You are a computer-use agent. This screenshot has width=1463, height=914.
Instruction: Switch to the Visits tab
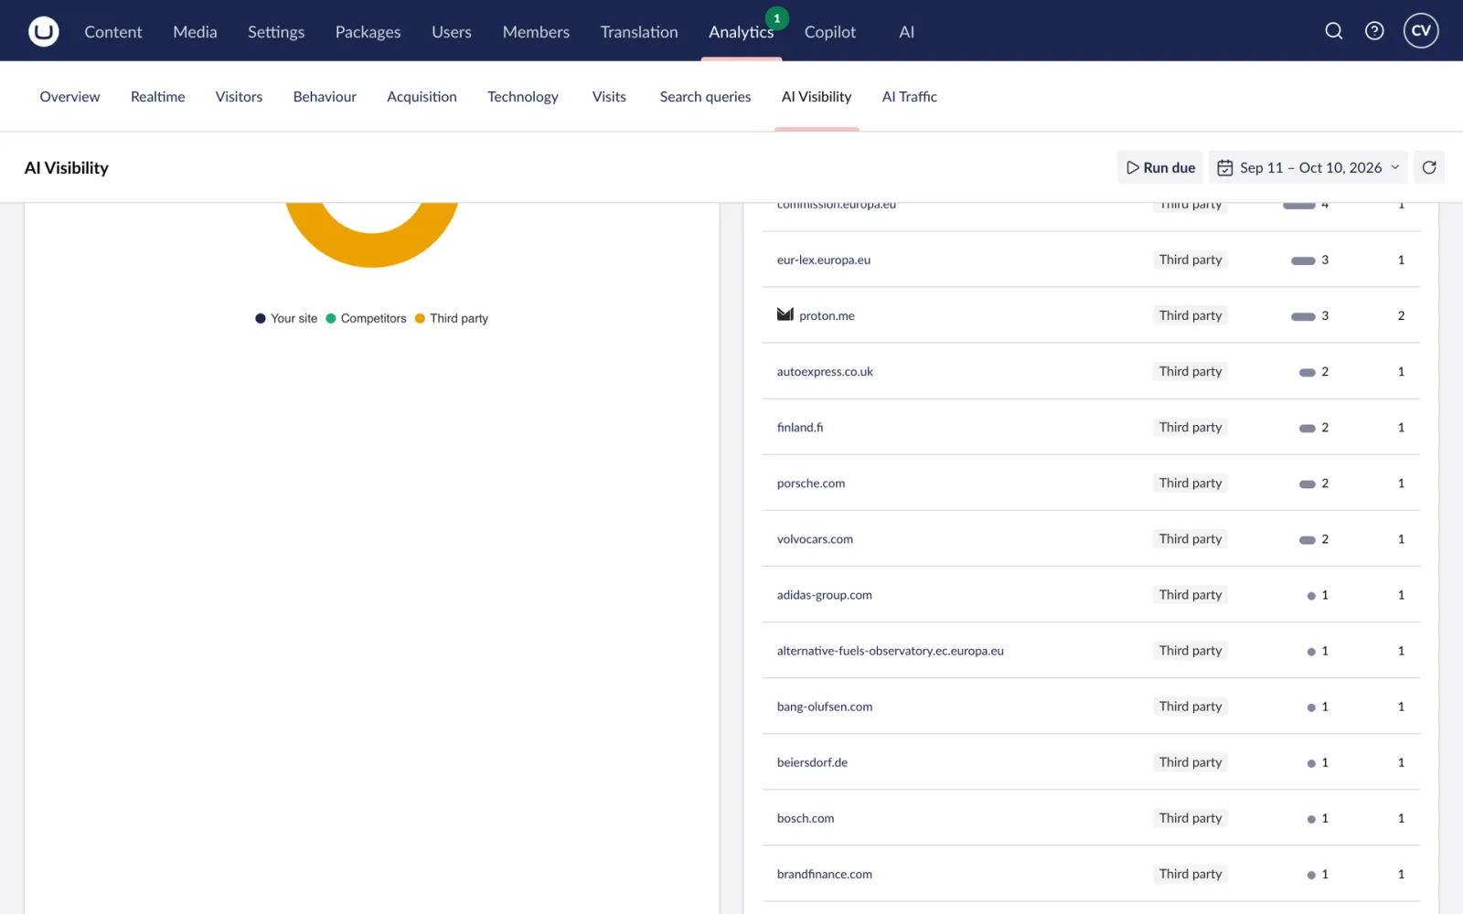pos(609,97)
